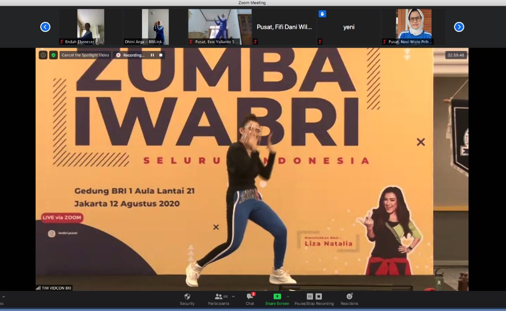Click Cancel the Spotlight Video
506x311 pixels.
pos(85,55)
